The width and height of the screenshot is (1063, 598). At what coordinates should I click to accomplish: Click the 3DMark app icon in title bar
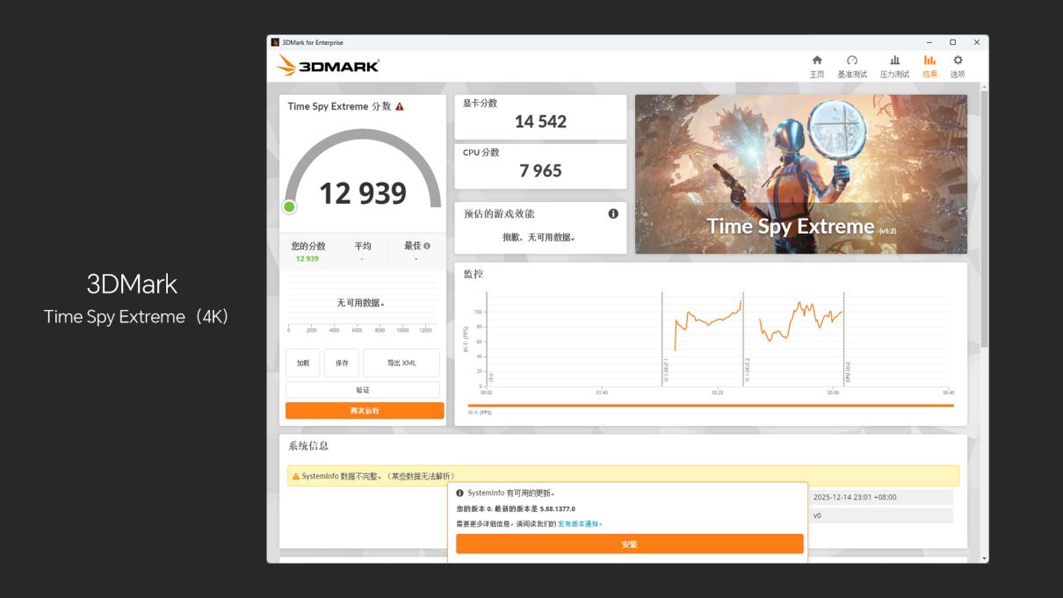click(x=275, y=42)
